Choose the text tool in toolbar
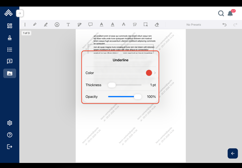The width and height of the screenshot is (242, 168). (x=68, y=25)
